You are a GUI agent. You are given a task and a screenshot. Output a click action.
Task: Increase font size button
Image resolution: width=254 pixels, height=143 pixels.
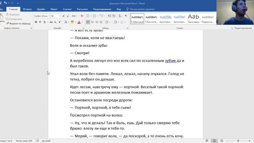tap(63, 16)
